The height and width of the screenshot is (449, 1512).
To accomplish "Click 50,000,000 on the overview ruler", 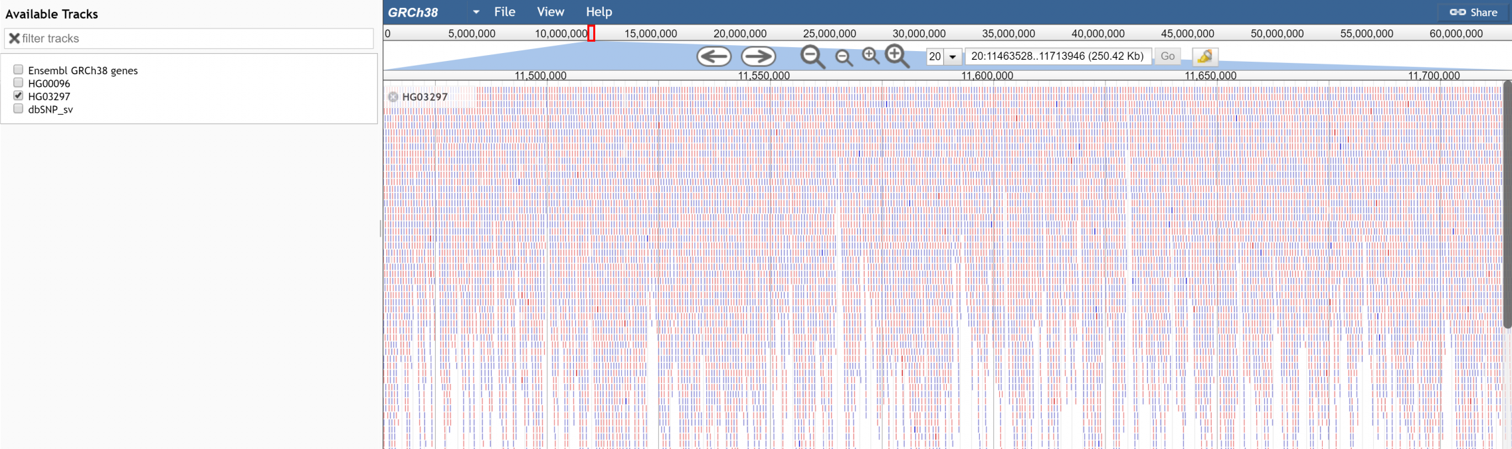I will tap(1277, 34).
